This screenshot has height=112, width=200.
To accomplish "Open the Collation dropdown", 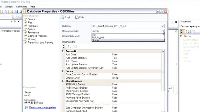I will pyautogui.click(x=163, y=26).
